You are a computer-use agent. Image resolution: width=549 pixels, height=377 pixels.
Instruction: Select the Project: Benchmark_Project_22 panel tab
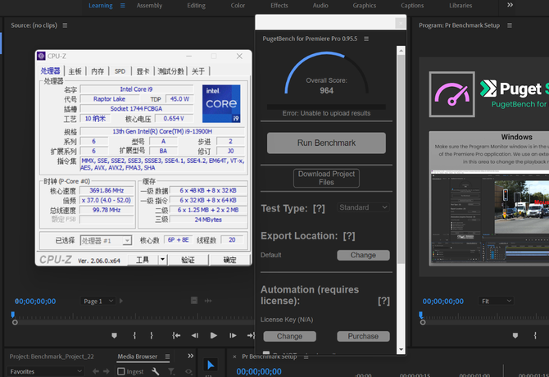tap(52, 357)
